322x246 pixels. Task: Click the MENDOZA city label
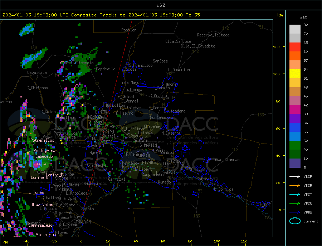pos(96,117)
